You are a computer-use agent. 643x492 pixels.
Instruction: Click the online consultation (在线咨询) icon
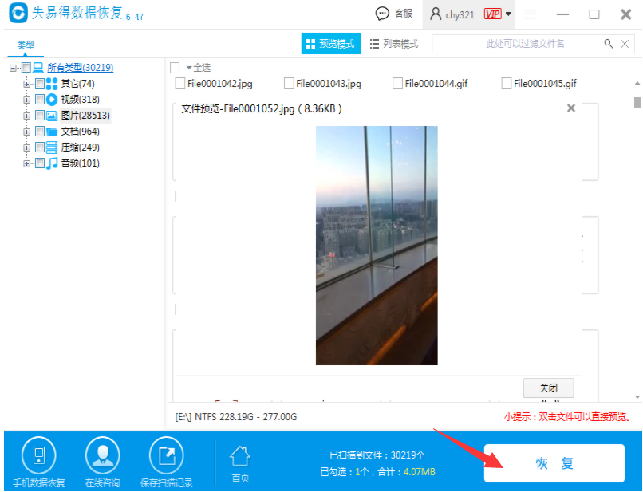click(x=102, y=455)
